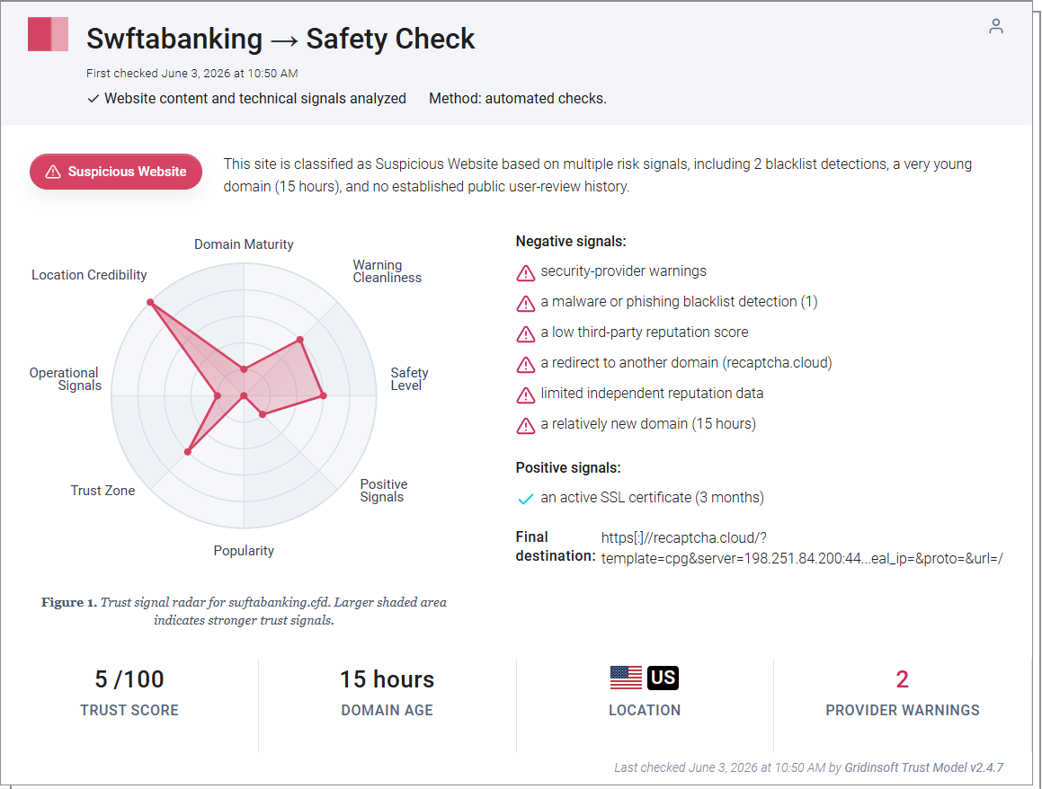1042x789 pixels.
Task: Open the recaptcha.cloud final destination URL
Action: pyautogui.click(x=801, y=548)
